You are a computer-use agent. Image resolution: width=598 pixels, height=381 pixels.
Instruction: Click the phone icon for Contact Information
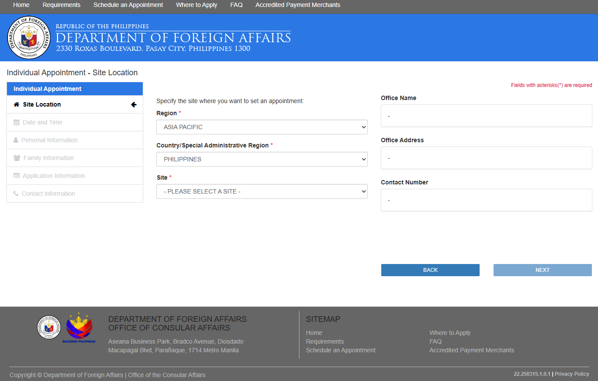pos(17,193)
